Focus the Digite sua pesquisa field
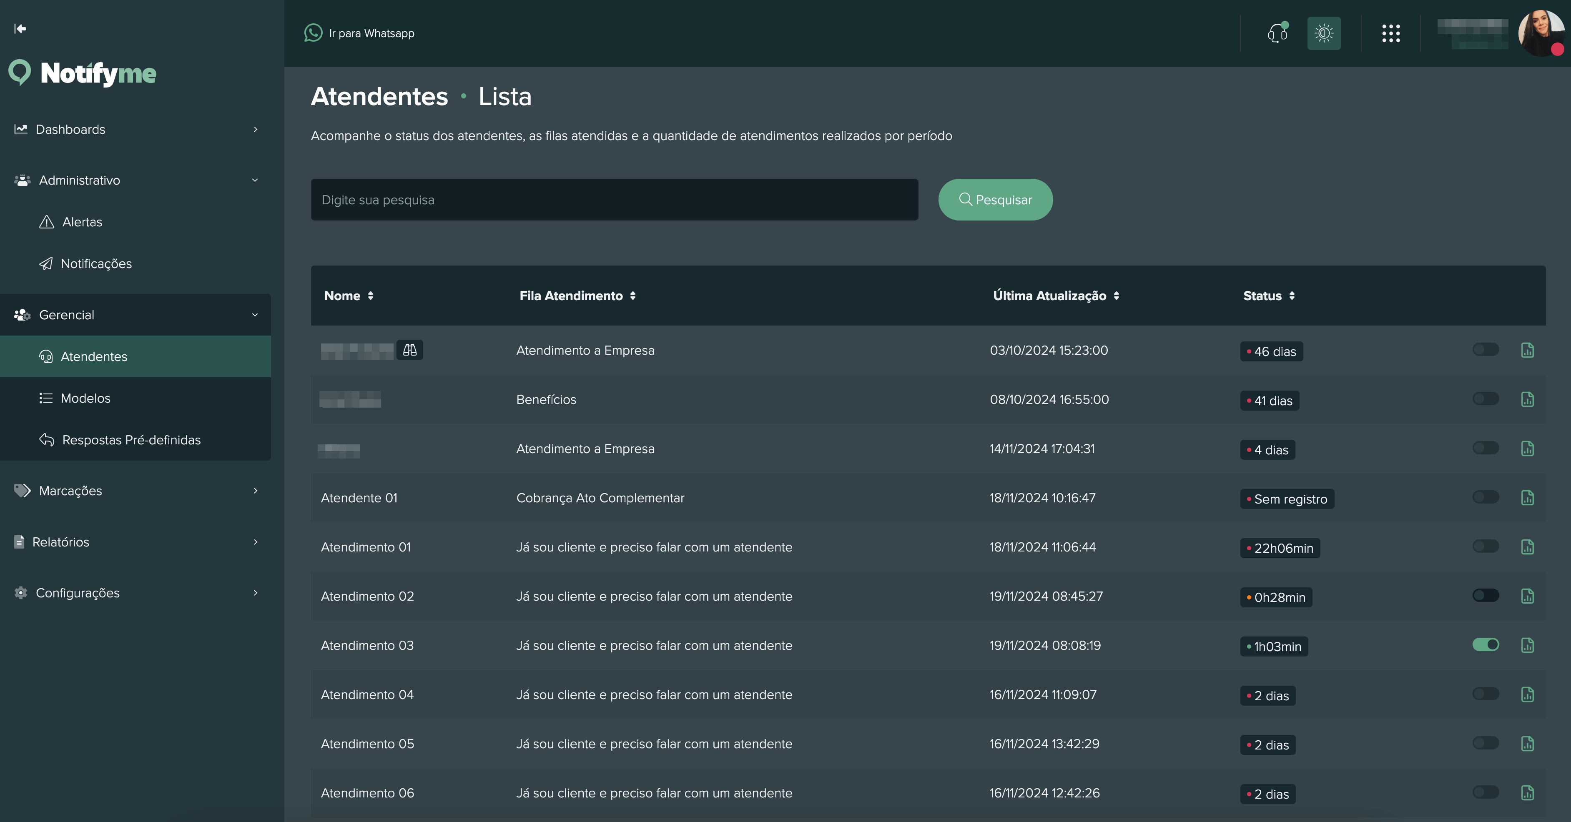Viewport: 1571px width, 822px height. (614, 199)
